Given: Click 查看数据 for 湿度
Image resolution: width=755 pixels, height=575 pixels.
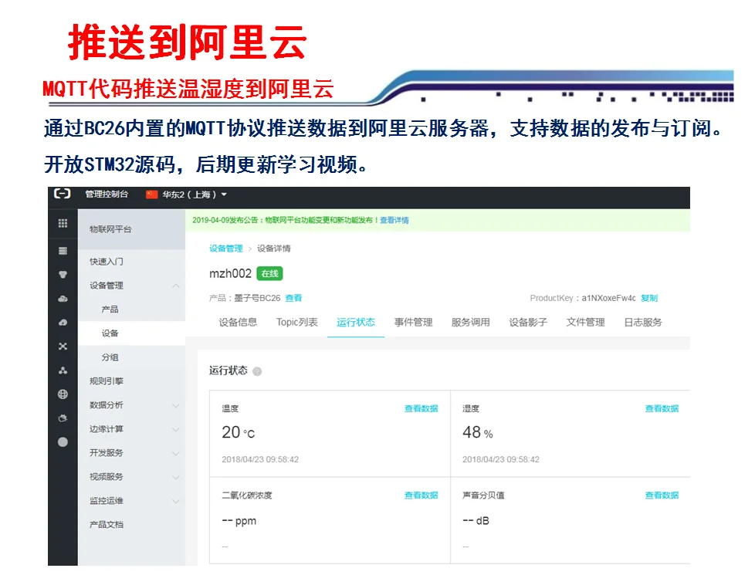Looking at the screenshot, I should click(662, 408).
